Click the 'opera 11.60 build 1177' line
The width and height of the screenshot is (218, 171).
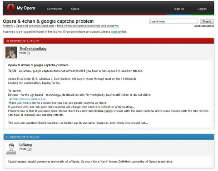click(x=72, y=79)
